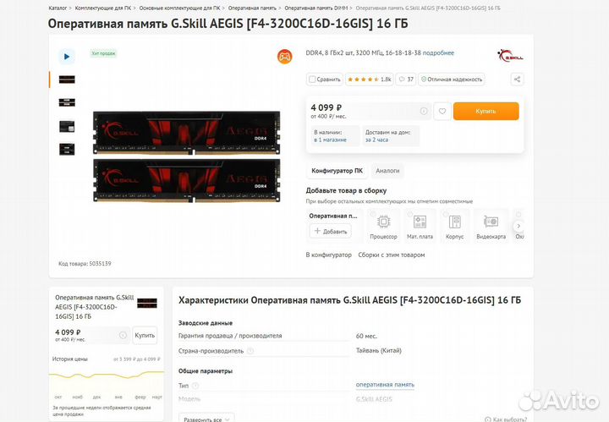Go to the Комплектующие для ПК breadcrumb
Image resolution: width=609 pixels, height=422 pixels.
coord(103,8)
